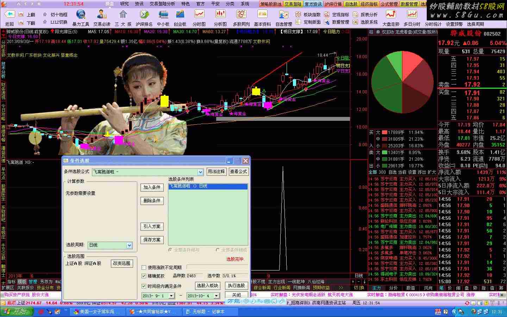Open the 多日分时 chart icon

click(412, 14)
